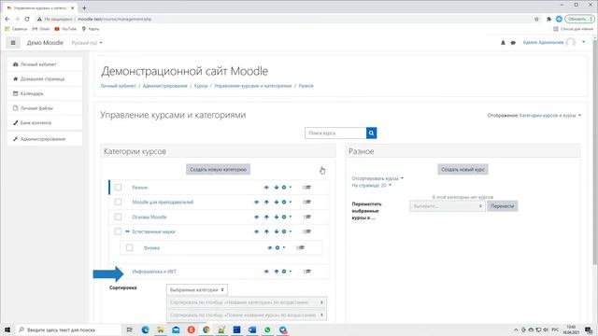Move Естественные науки category down
The width and height of the screenshot is (598, 336).
point(277,231)
